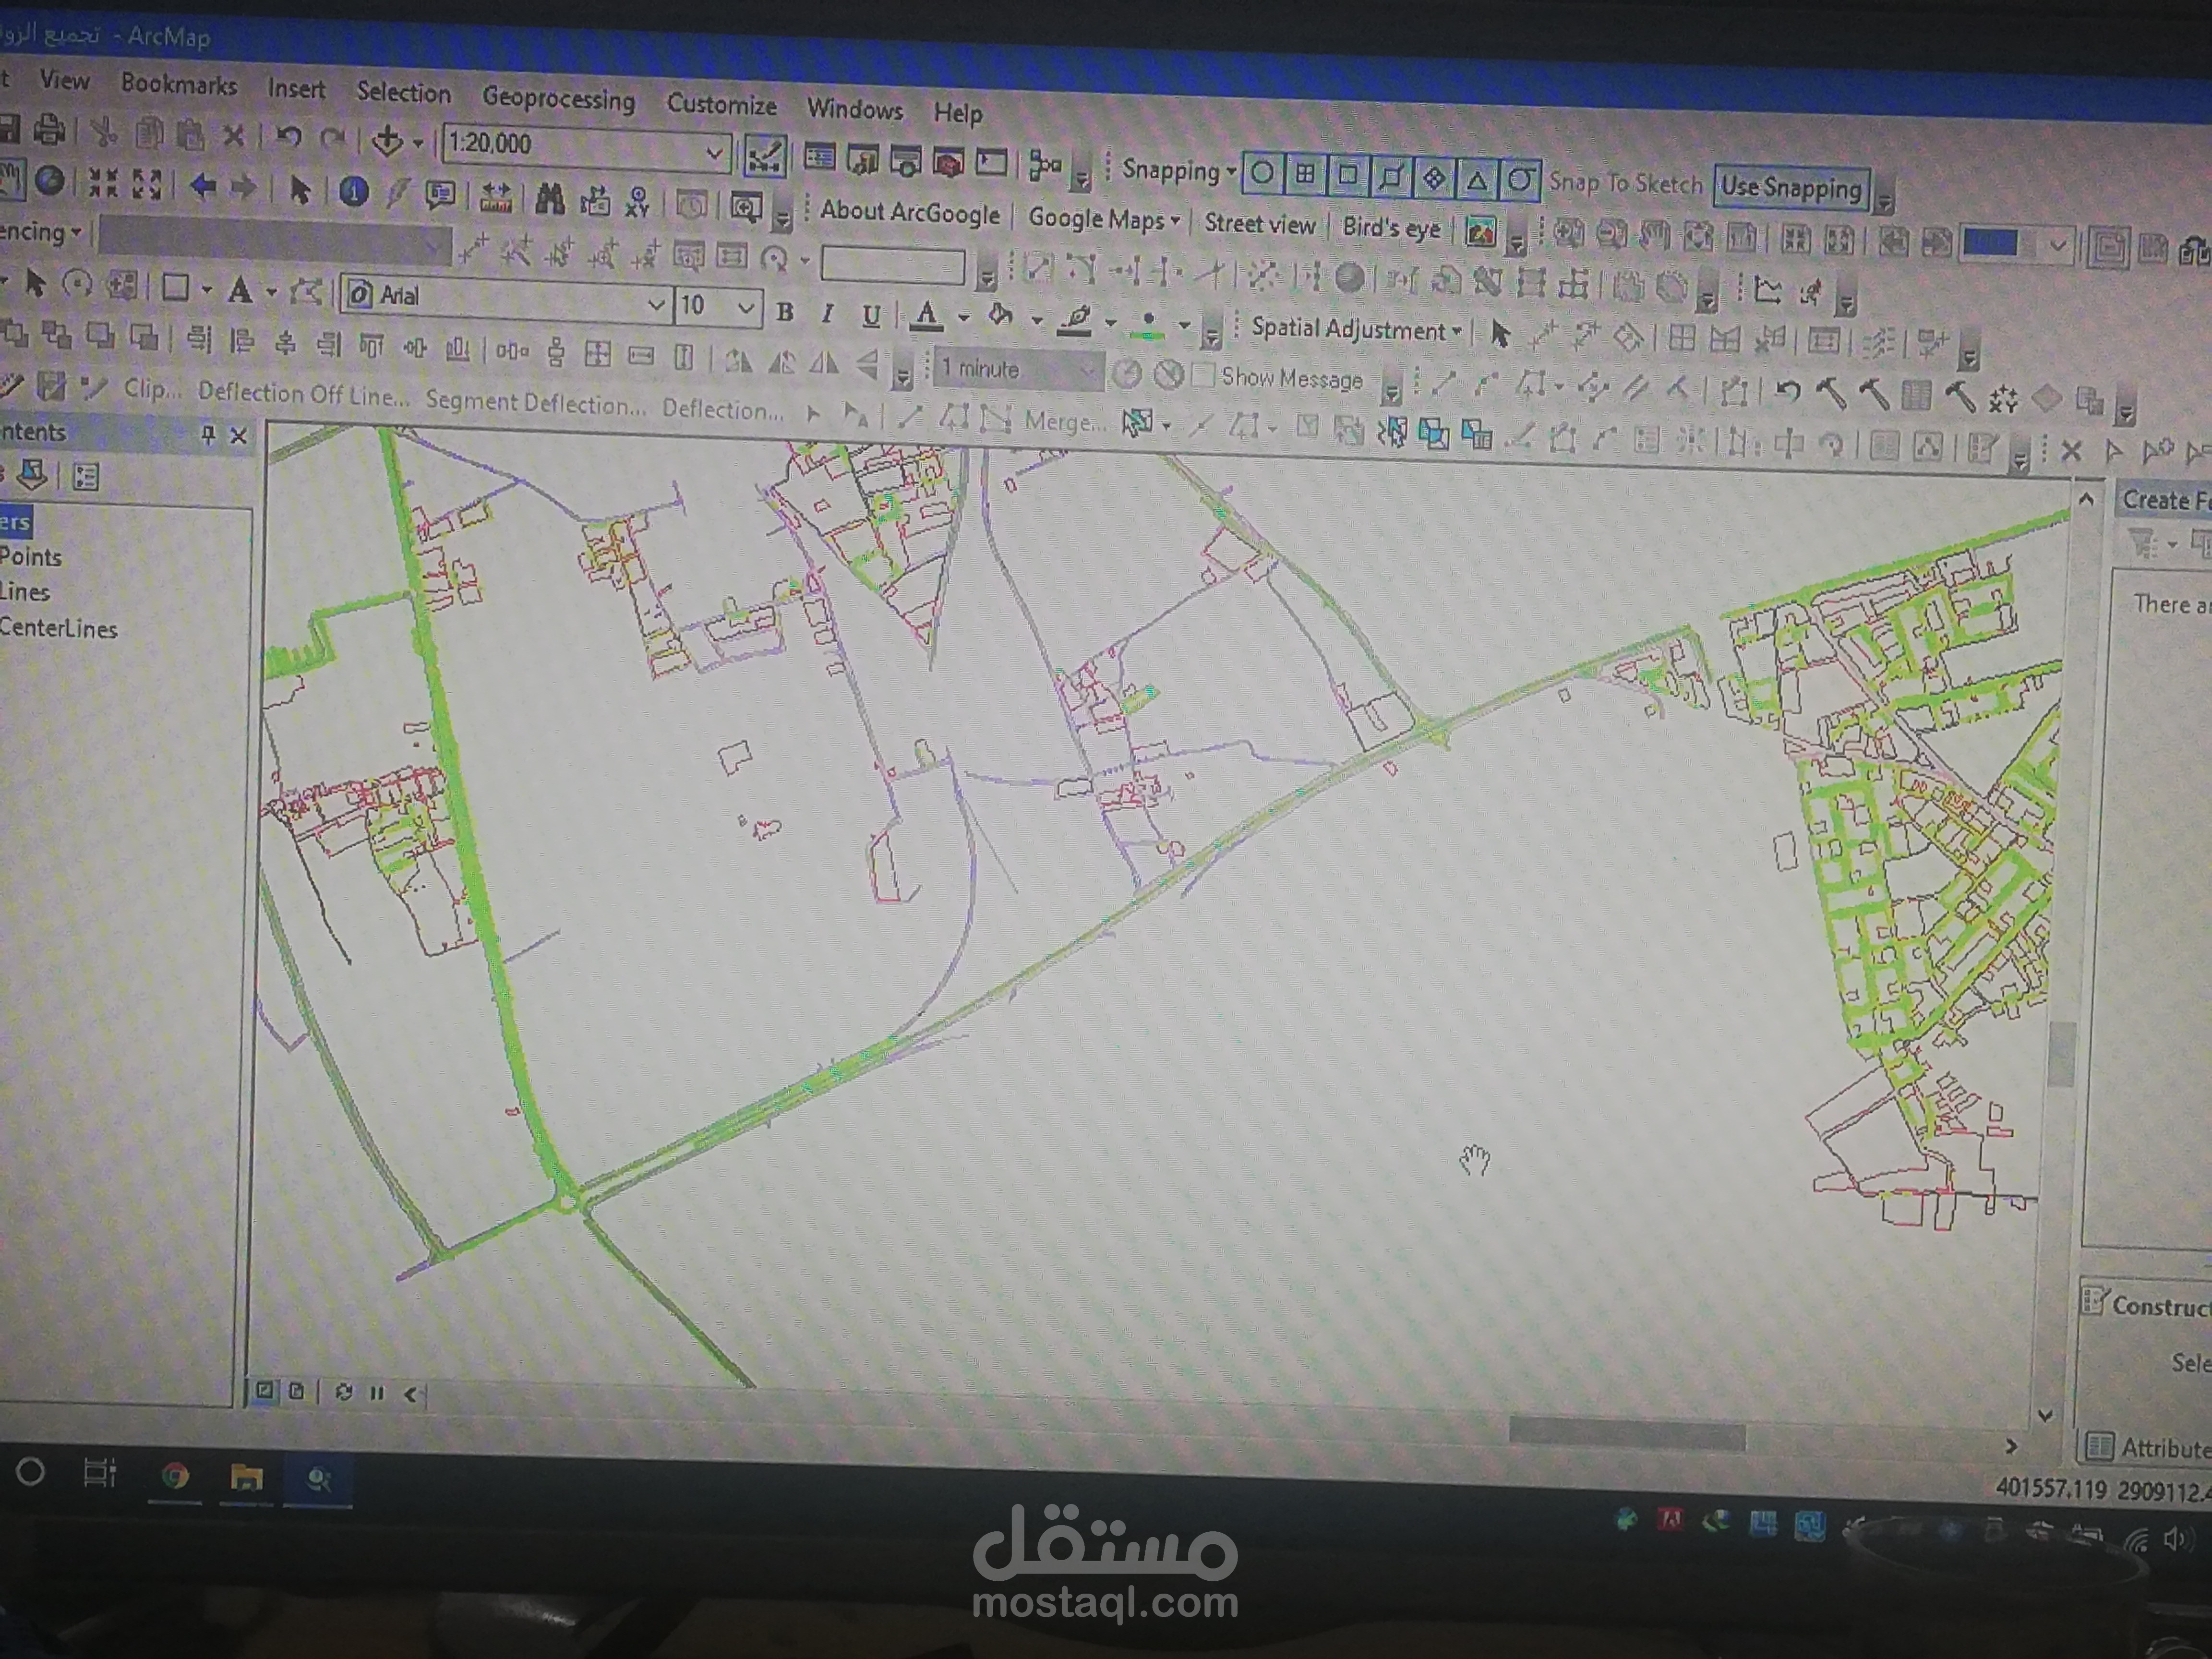
Task: Open the Find binoculars tool
Action: coord(549,199)
